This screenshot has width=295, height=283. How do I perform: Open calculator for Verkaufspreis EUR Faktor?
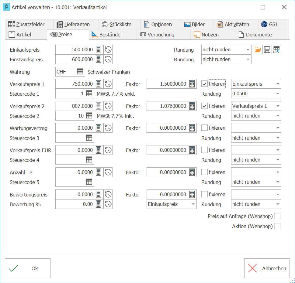coord(192,150)
